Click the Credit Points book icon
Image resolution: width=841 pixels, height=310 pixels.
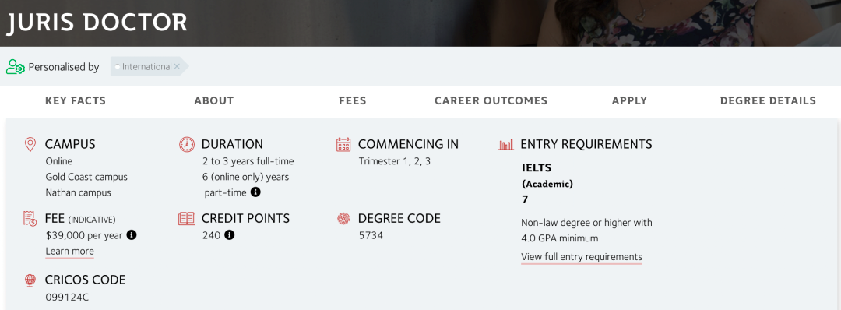[x=187, y=219]
